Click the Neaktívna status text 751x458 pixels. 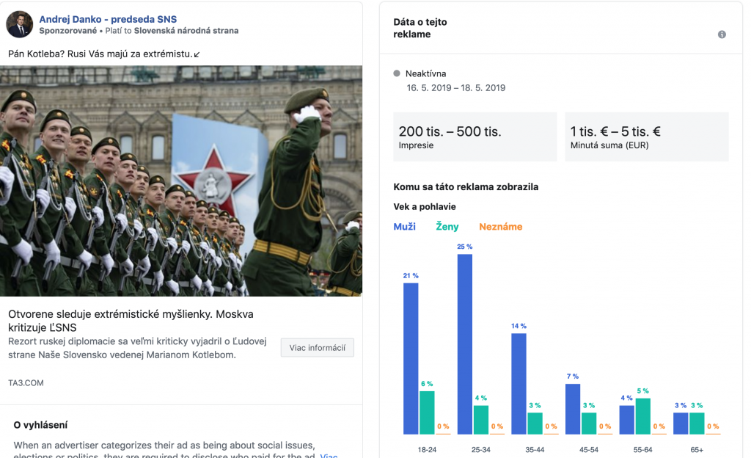point(426,73)
